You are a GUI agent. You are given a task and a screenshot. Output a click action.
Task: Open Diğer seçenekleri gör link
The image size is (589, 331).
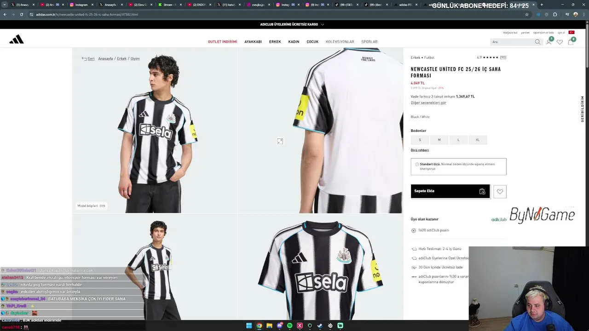[428, 103]
